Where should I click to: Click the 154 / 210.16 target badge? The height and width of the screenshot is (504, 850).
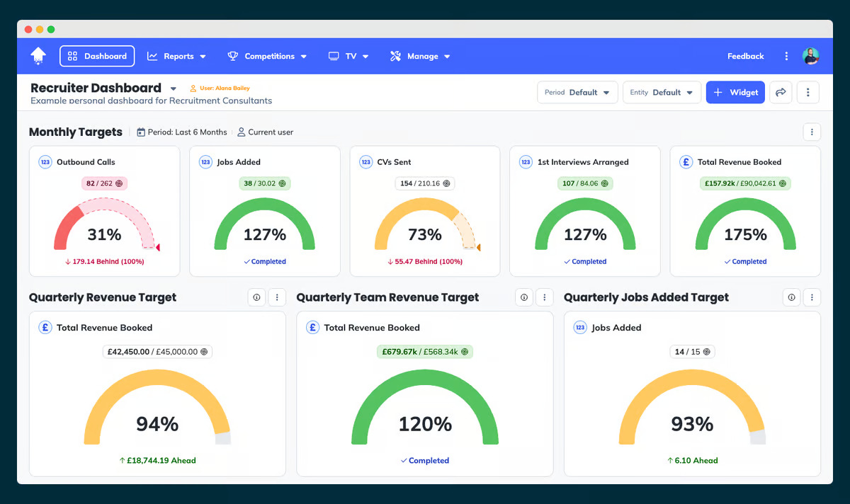425,183
